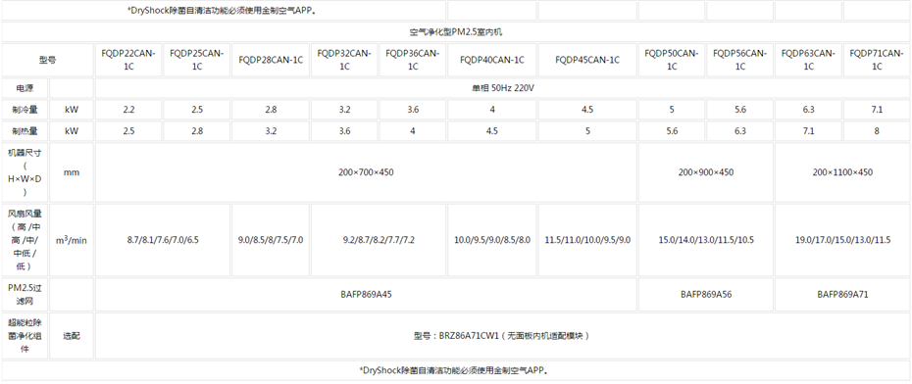The image size is (912, 384).
Task: Click the BAFP869A45 filter model cell
Action: point(366,295)
